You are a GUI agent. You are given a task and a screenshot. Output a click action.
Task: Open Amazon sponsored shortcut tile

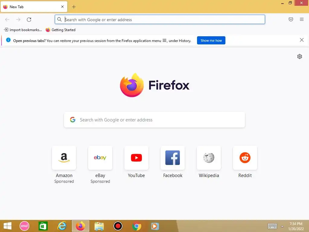[64, 158]
